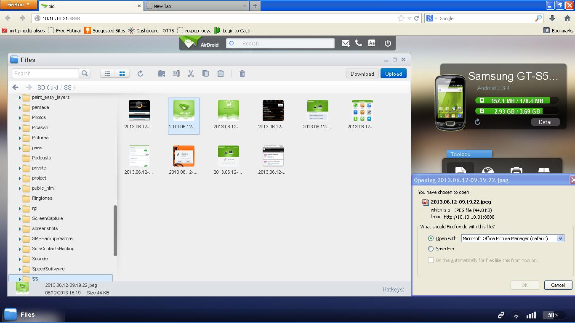Click Cancel in the Opening dialog
This screenshot has width=575, height=323.
pos(558,285)
